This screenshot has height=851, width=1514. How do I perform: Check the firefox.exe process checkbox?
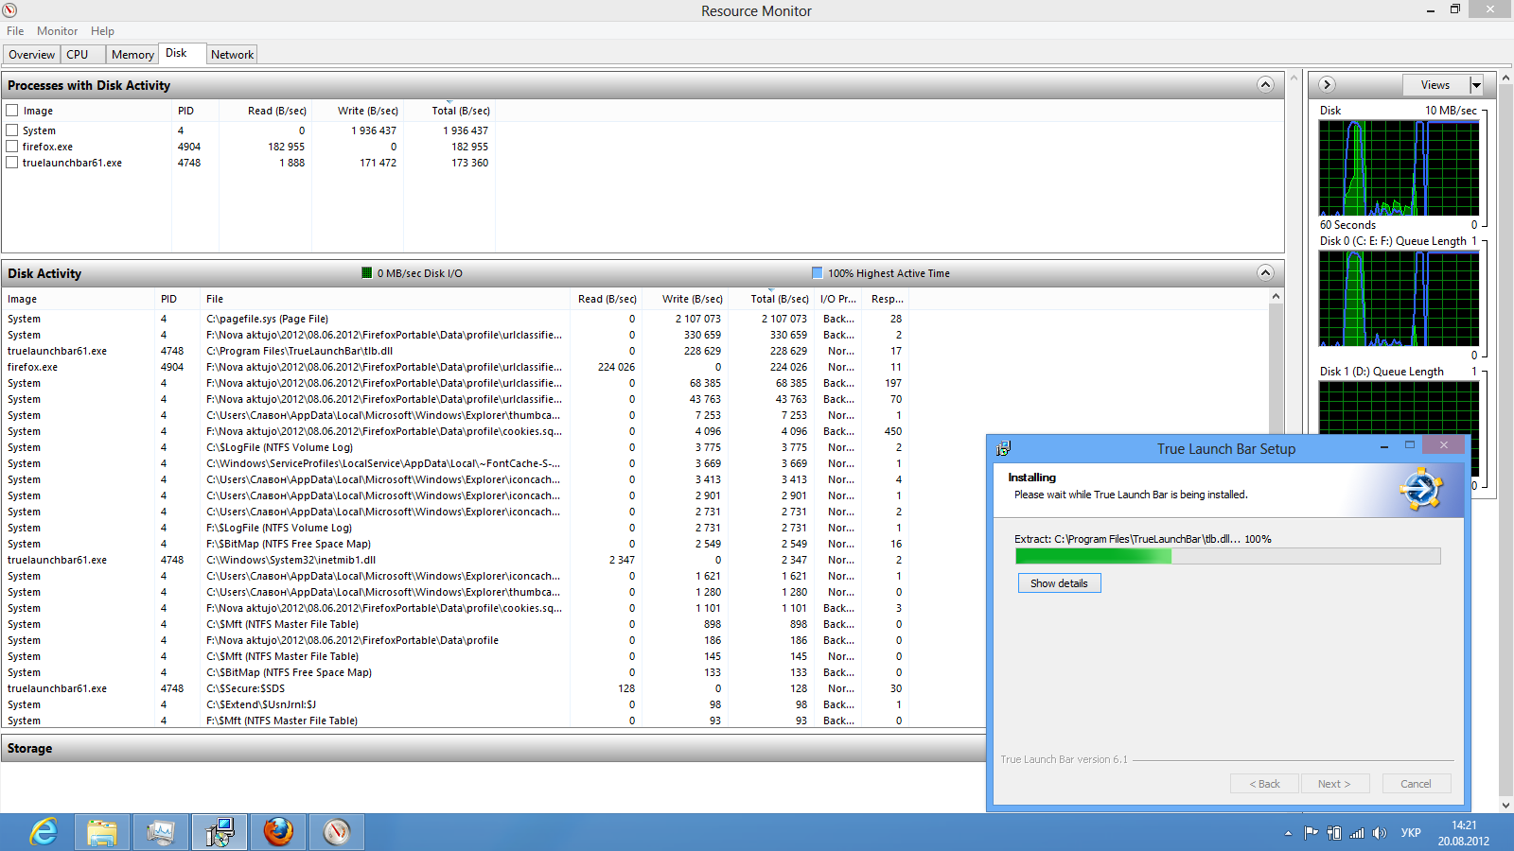click(12, 147)
